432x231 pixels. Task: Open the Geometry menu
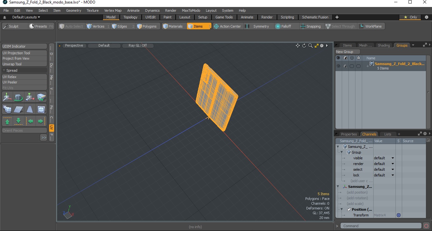pyautogui.click(x=74, y=10)
